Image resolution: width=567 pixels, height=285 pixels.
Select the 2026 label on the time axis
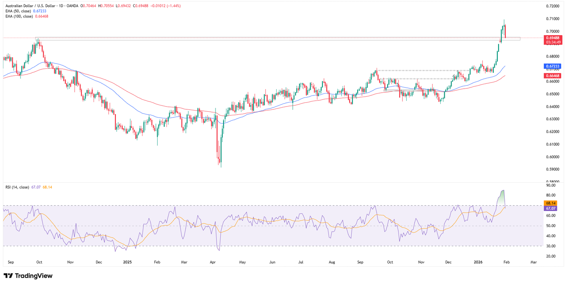click(478, 262)
